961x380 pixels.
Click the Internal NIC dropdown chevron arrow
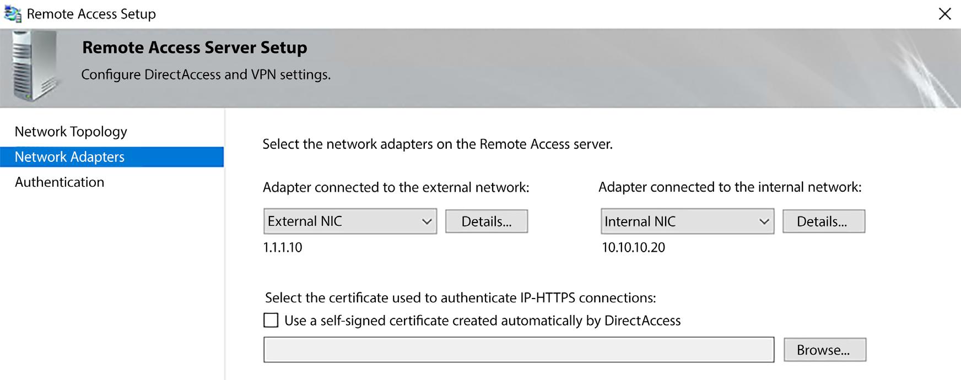coord(764,221)
